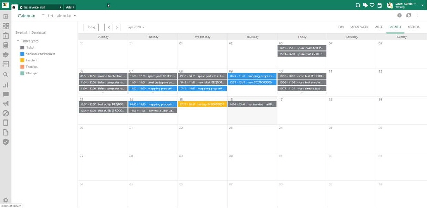Click the megaphone announcements sidebar icon
This screenshot has width=427, height=208.
click(6, 104)
